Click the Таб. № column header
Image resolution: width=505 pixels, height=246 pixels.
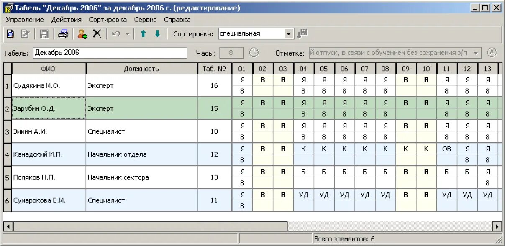tap(214, 69)
